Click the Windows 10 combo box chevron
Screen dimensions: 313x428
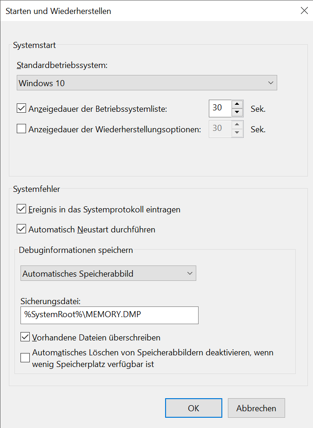click(x=271, y=83)
